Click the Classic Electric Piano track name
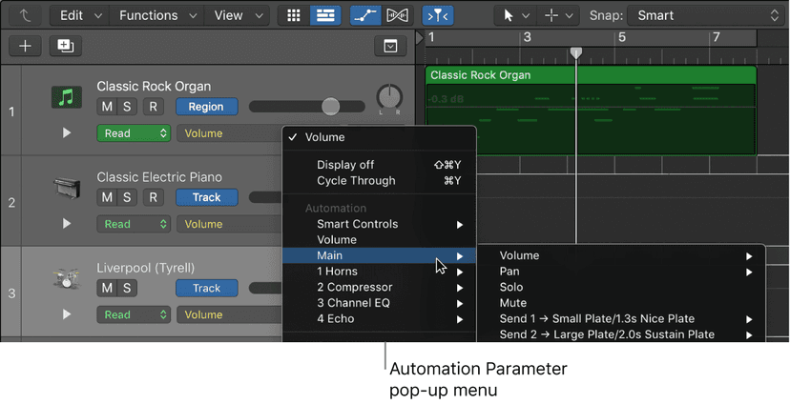The image size is (790, 404). coord(159,177)
